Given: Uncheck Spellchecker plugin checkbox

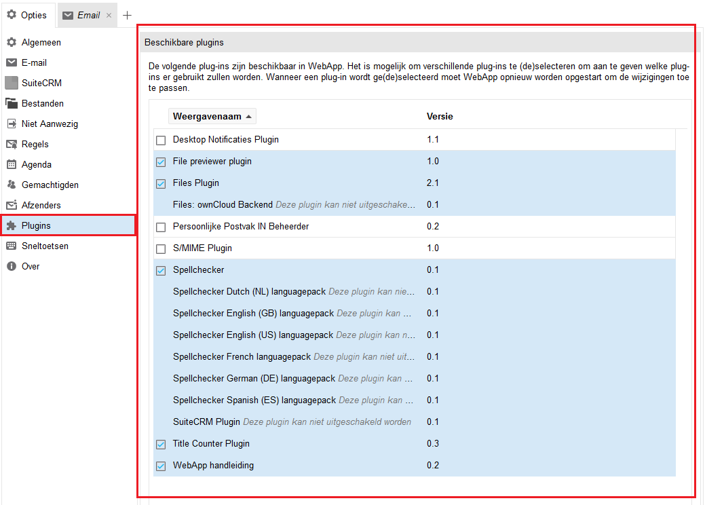Looking at the screenshot, I should pos(161,271).
